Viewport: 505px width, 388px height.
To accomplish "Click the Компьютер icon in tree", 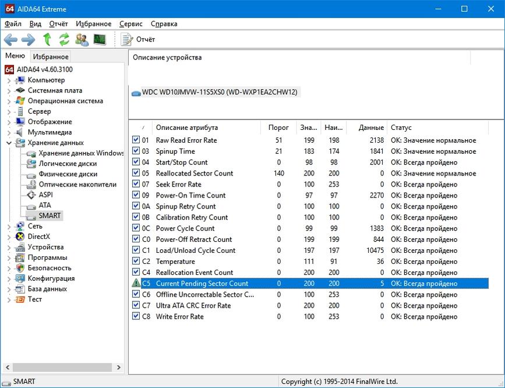I will tap(20, 80).
